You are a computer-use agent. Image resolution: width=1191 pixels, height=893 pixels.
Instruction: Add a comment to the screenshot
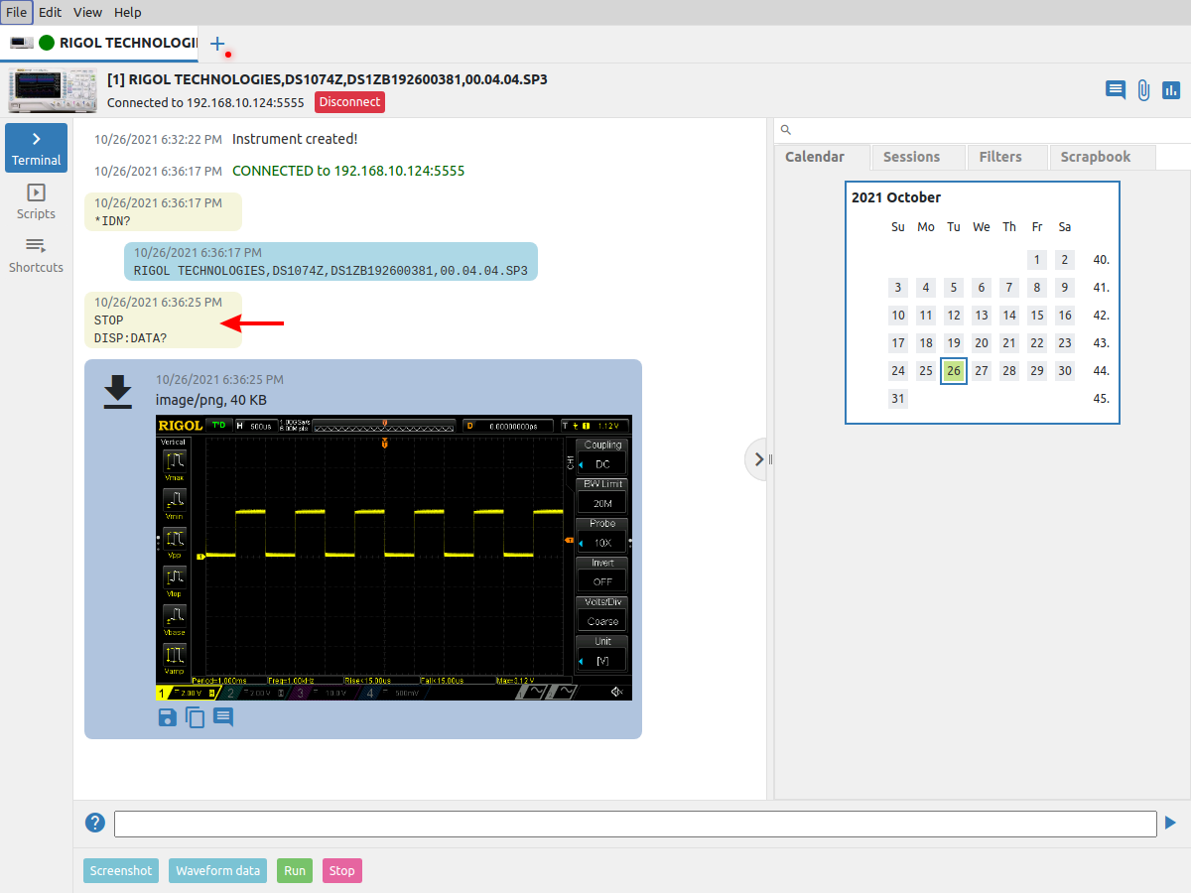pos(223,717)
